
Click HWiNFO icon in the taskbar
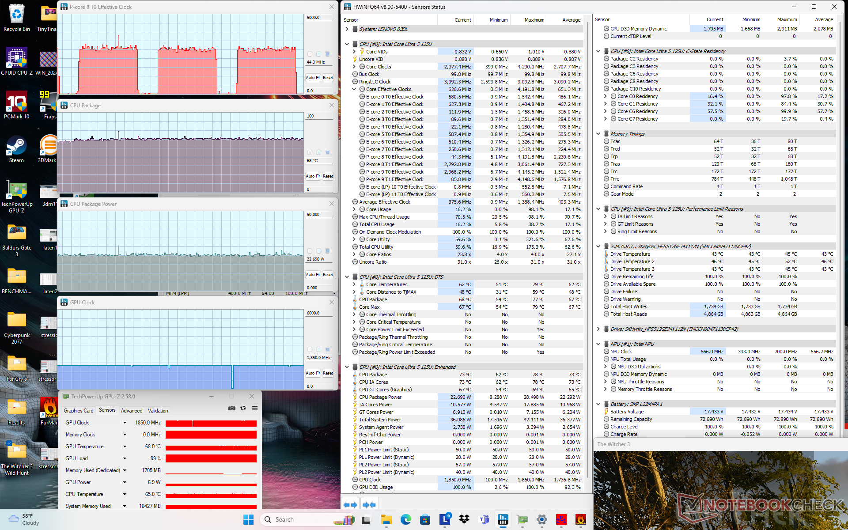[503, 520]
